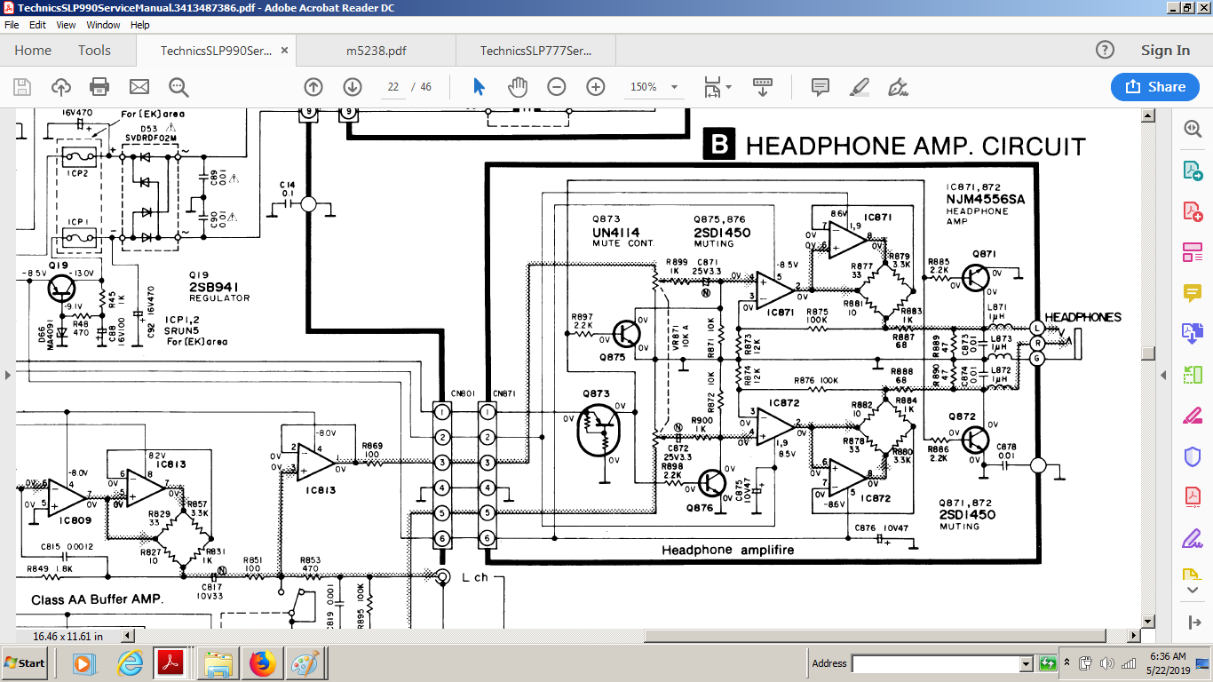Open the Edit menu

pos(37,25)
